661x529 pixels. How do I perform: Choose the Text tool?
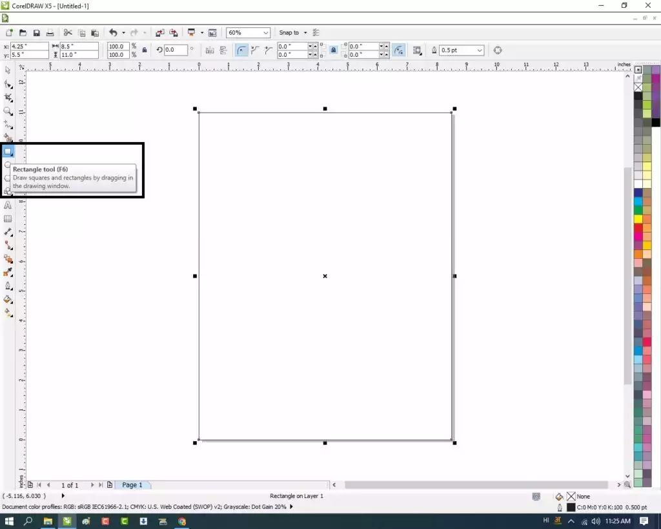pyautogui.click(x=8, y=205)
